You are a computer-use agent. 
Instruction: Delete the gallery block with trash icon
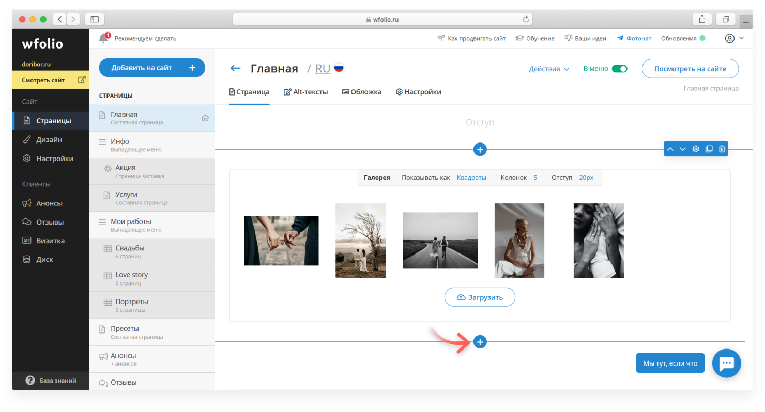tap(722, 149)
